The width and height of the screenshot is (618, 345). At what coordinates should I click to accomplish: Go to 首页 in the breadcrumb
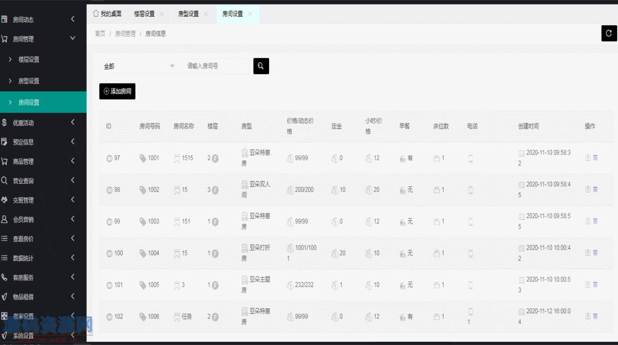(100, 34)
